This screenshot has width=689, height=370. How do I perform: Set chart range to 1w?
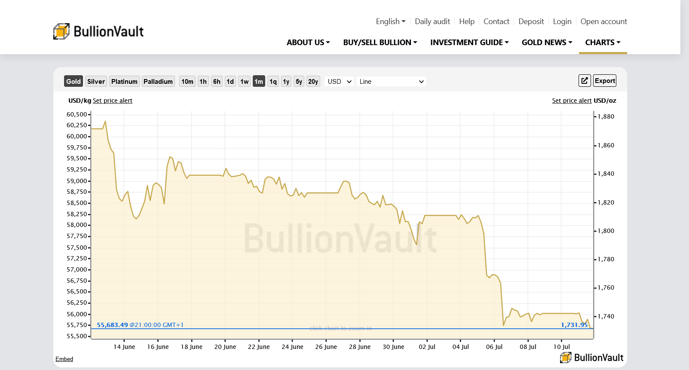[x=245, y=81]
